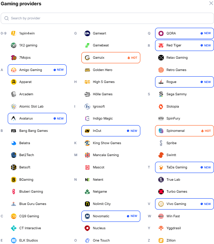Click the Mancala Gaming logo icon
The width and height of the screenshot is (214, 244).
coord(87,155)
